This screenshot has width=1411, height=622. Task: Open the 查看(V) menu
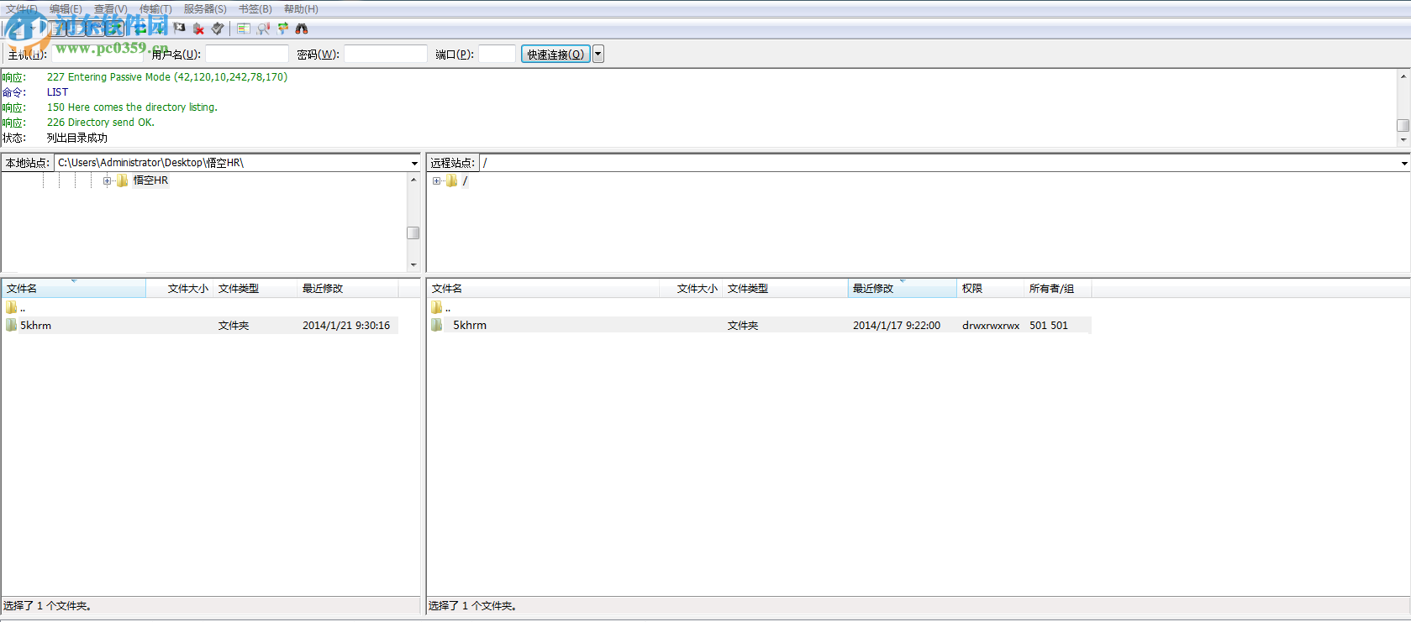click(111, 9)
